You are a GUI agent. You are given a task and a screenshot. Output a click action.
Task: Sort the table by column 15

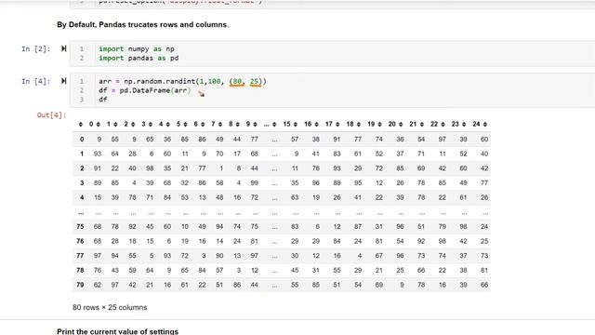tap(296, 124)
